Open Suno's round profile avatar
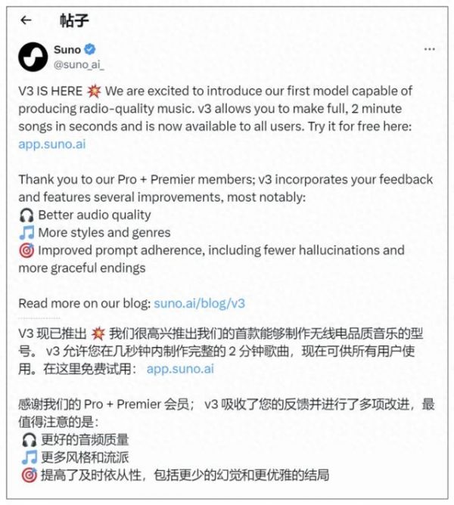The height and width of the screenshot is (505, 454). tap(33, 57)
